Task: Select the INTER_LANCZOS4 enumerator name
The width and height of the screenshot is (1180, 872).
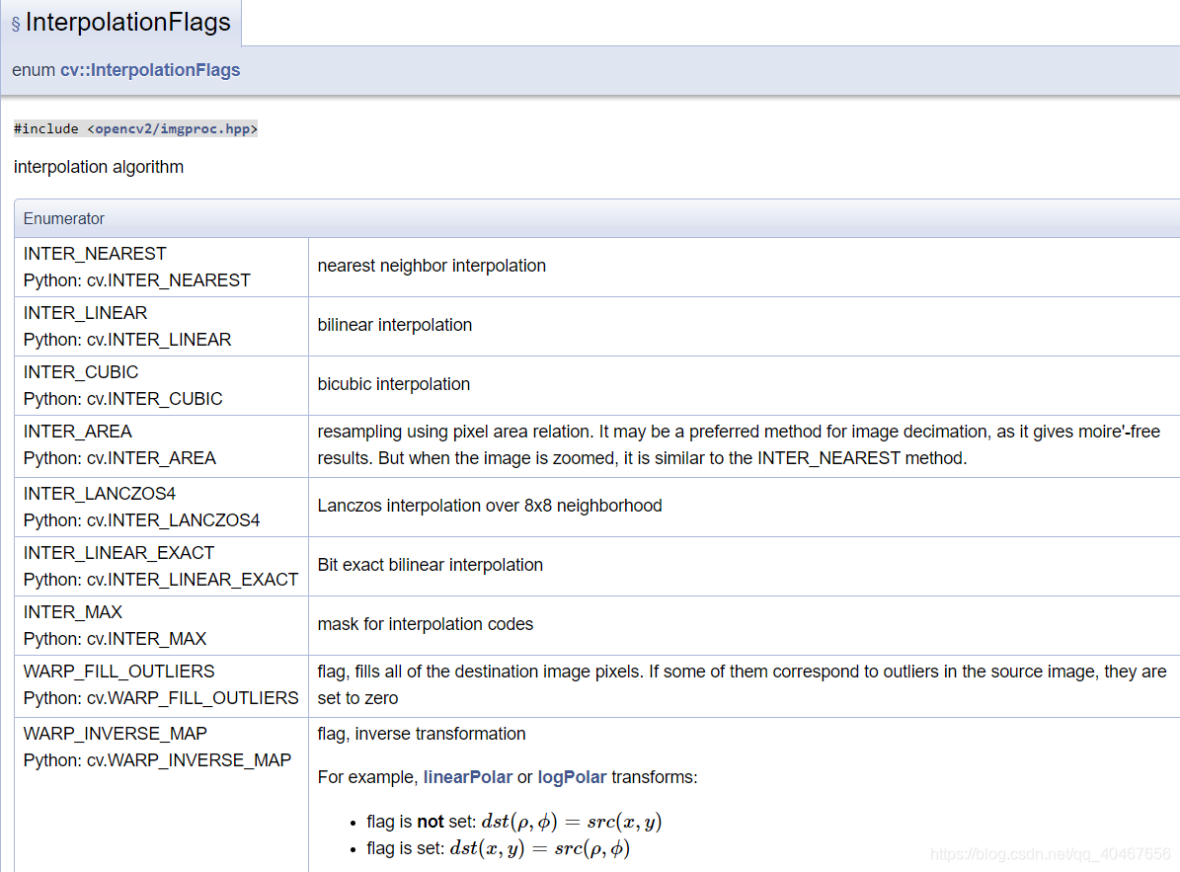Action: click(100, 495)
